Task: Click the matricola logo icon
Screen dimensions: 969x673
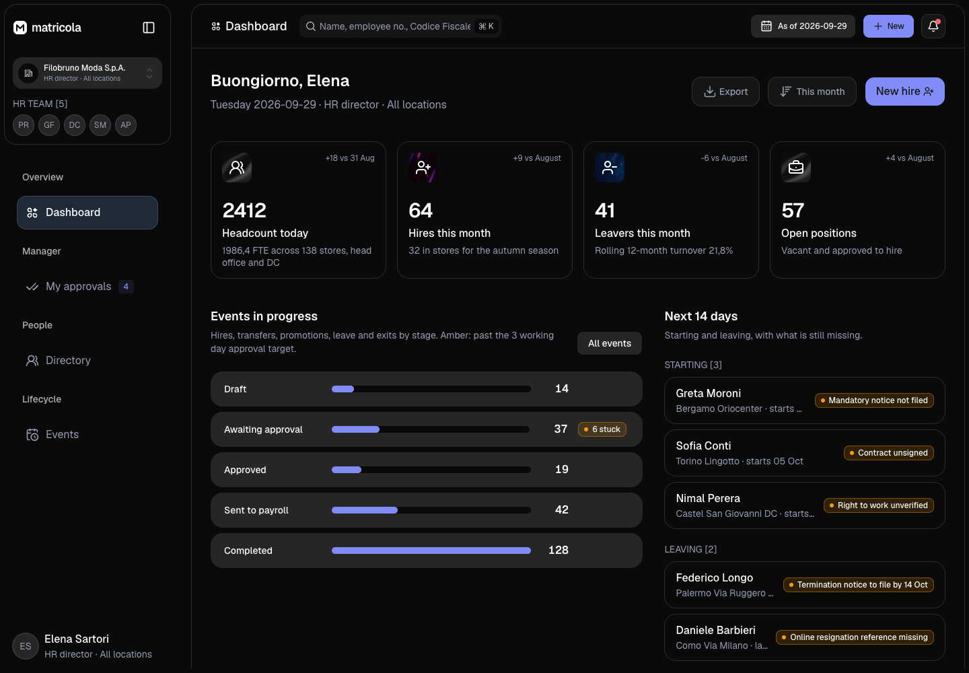Action: pyautogui.click(x=20, y=28)
